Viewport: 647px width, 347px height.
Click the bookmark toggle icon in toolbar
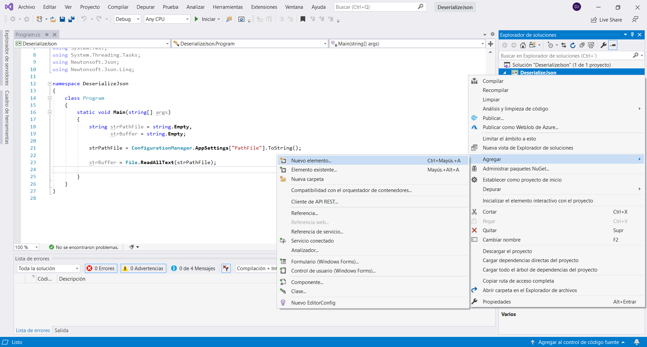[303, 19]
